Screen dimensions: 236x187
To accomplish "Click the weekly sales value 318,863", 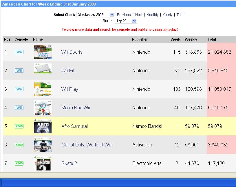I will (x=193, y=52).
